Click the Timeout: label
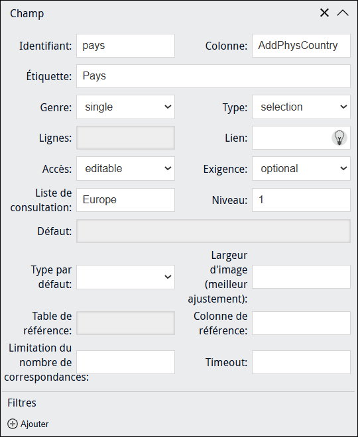 226,362
